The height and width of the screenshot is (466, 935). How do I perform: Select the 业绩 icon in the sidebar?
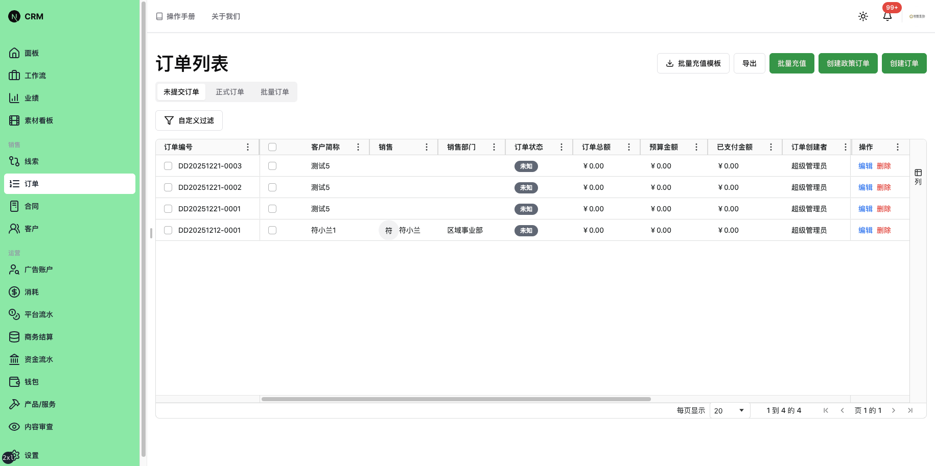pos(14,98)
